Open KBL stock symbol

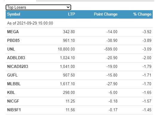click(x=11, y=93)
